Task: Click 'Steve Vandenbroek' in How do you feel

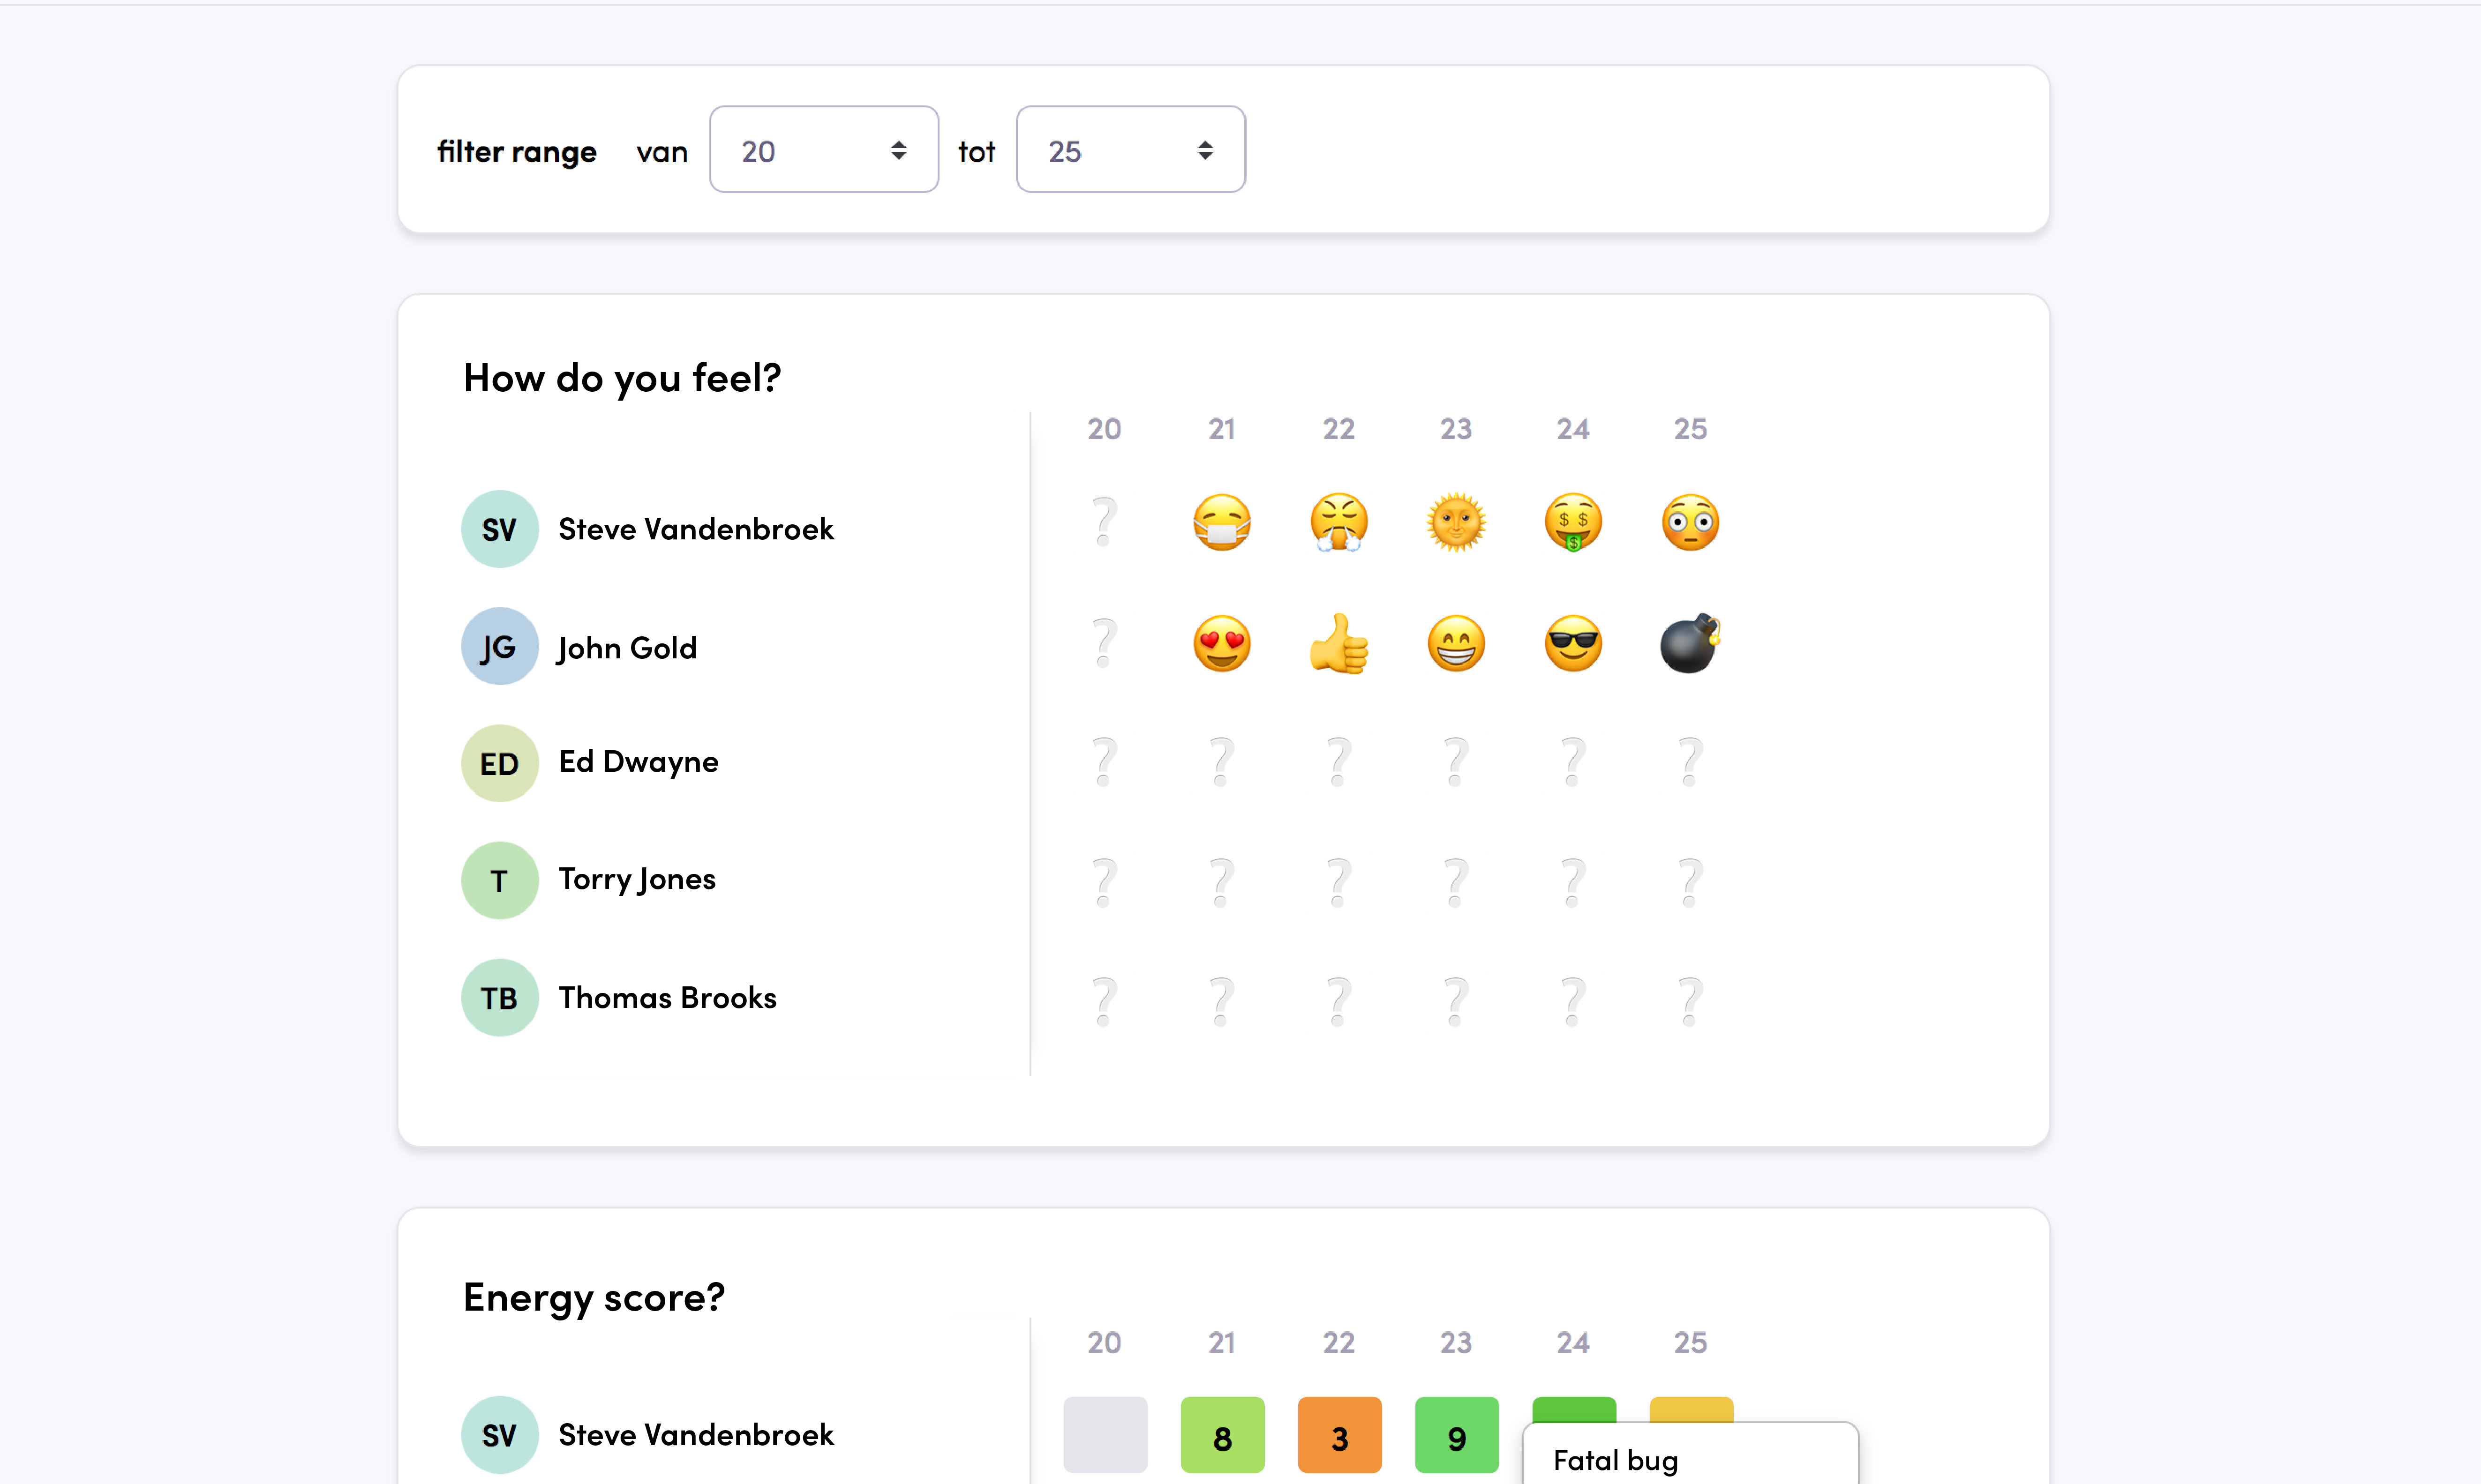Action: point(696,529)
